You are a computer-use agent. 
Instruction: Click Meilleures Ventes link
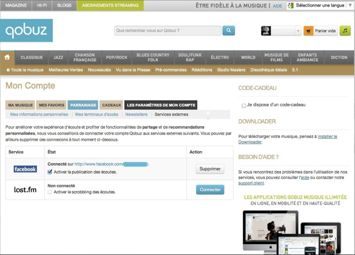pos(66,70)
